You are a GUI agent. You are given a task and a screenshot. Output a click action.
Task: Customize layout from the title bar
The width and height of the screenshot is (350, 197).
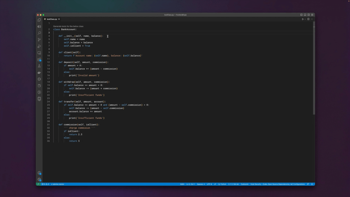[312, 15]
